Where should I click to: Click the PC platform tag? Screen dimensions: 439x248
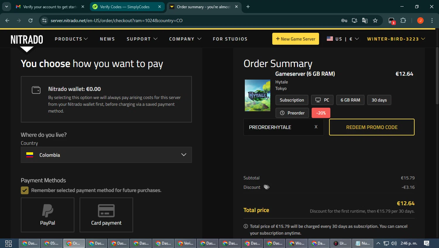coord(322,100)
